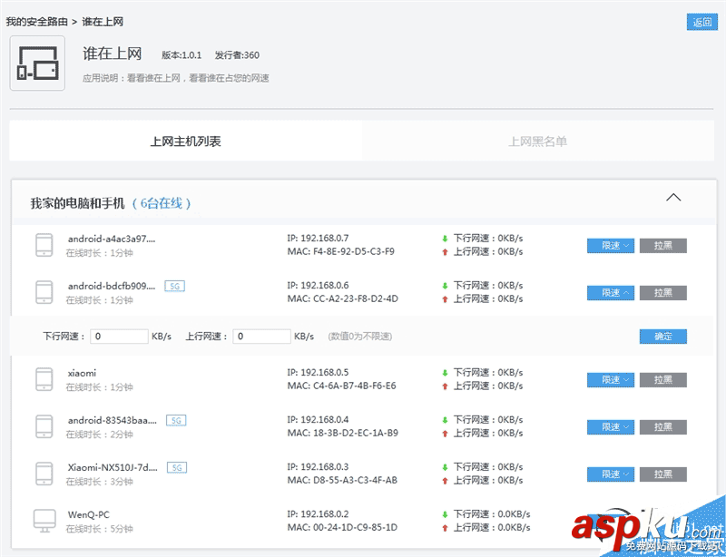
Task: Click 拉黑 to blacklist WenQ-PC
Action: [x=663, y=521]
